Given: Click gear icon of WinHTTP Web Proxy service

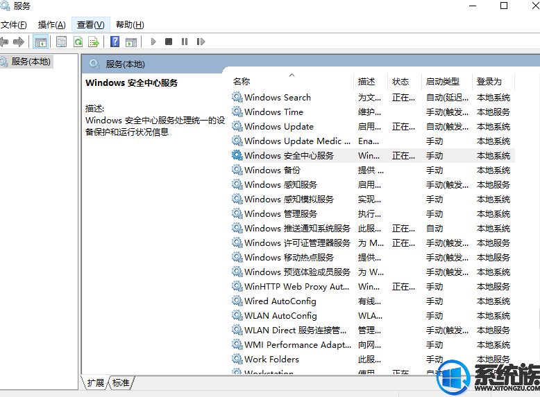Looking at the screenshot, I should pos(237,286).
